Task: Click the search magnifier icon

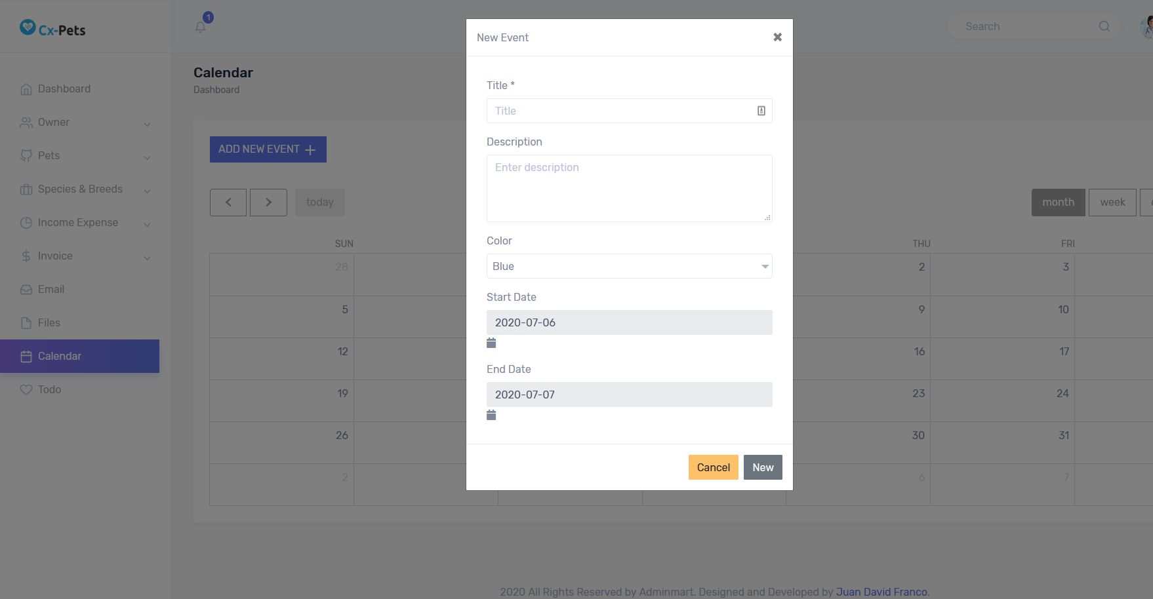Action: 1104,26
